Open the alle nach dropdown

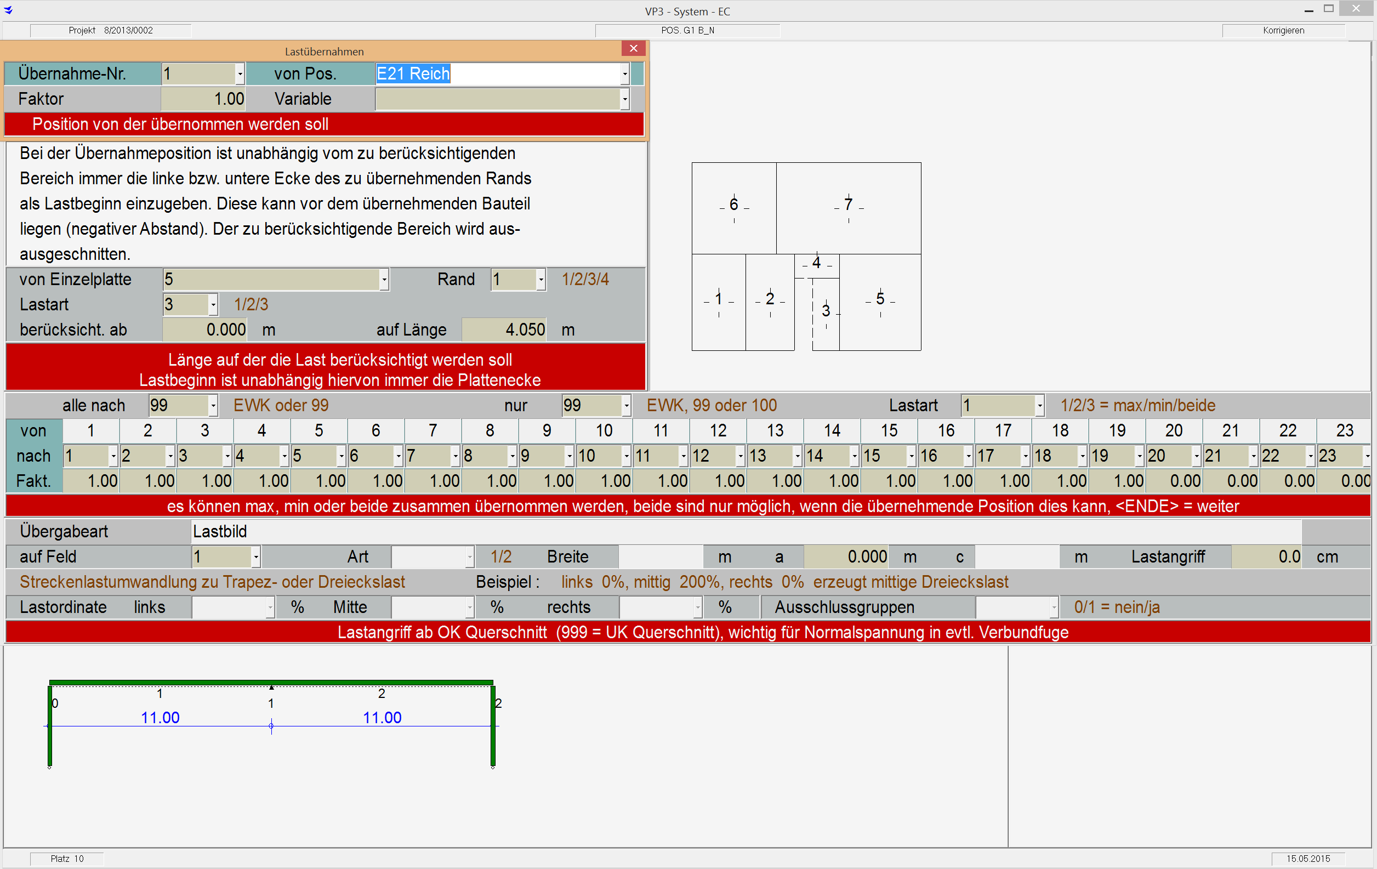[x=213, y=406]
